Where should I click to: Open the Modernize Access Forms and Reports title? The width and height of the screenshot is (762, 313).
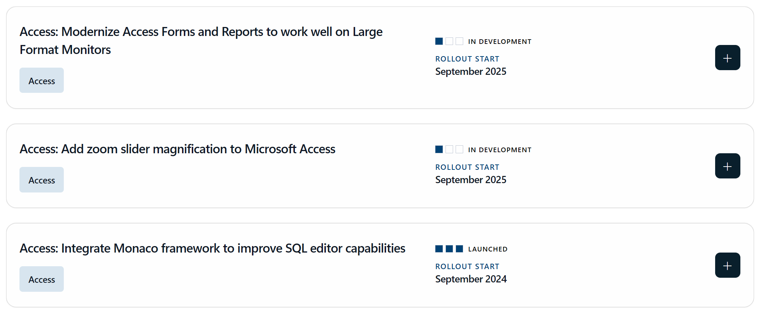click(x=201, y=41)
